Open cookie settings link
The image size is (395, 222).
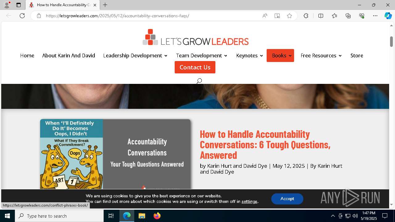(249, 201)
